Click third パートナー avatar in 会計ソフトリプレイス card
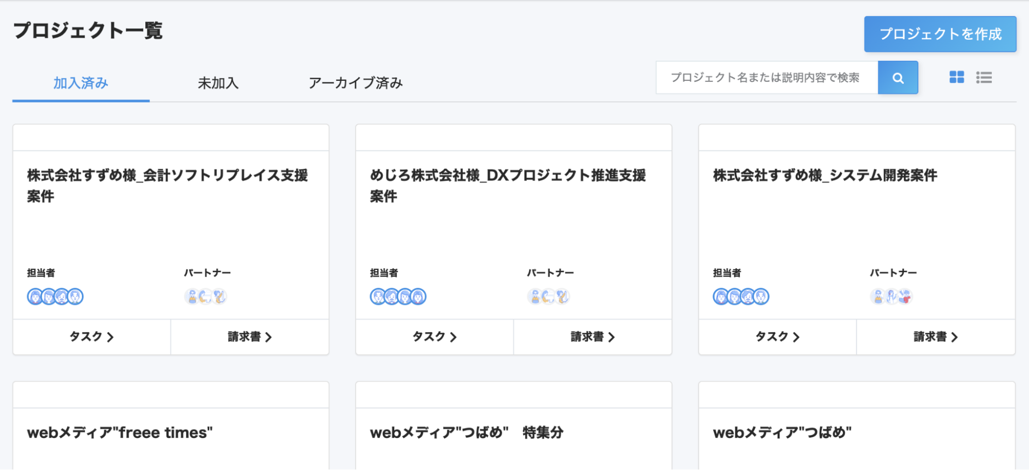 click(219, 297)
